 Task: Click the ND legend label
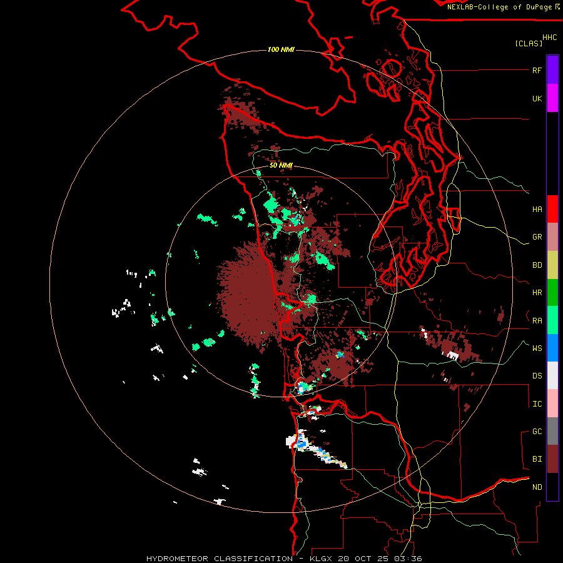click(x=537, y=487)
